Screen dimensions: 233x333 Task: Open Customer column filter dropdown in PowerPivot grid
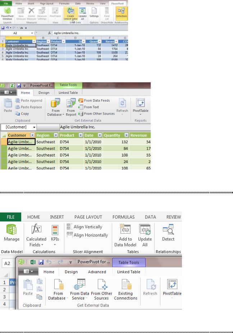tap(32, 135)
